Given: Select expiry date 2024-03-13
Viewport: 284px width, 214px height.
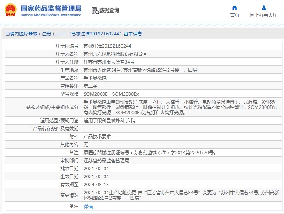Looking at the screenshot, I should pyautogui.click(x=96, y=184).
